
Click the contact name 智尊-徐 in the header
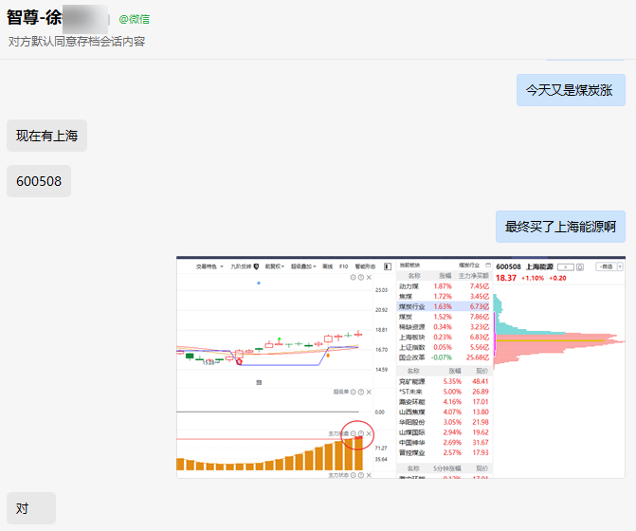coord(34,17)
